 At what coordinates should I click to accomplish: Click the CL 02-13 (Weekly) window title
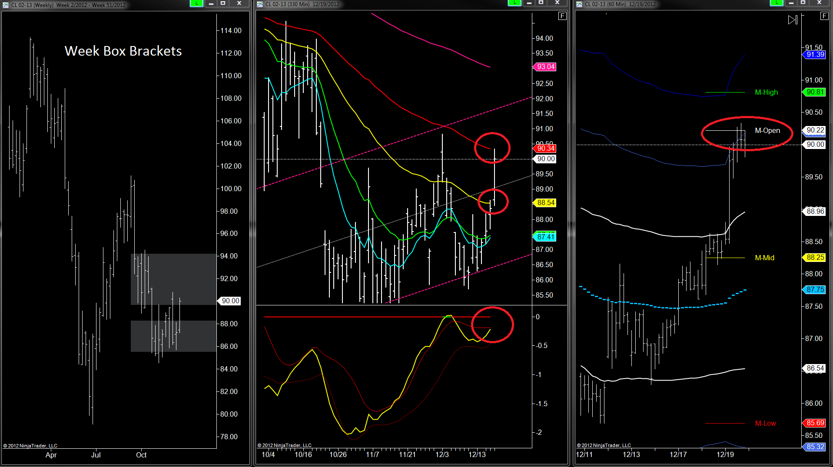tap(69, 5)
